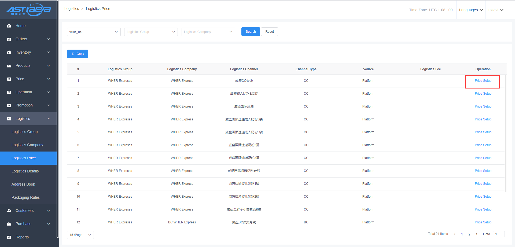This screenshot has width=515, height=247.
Task: Click Price Setup for row 3
Action: (x=483, y=106)
